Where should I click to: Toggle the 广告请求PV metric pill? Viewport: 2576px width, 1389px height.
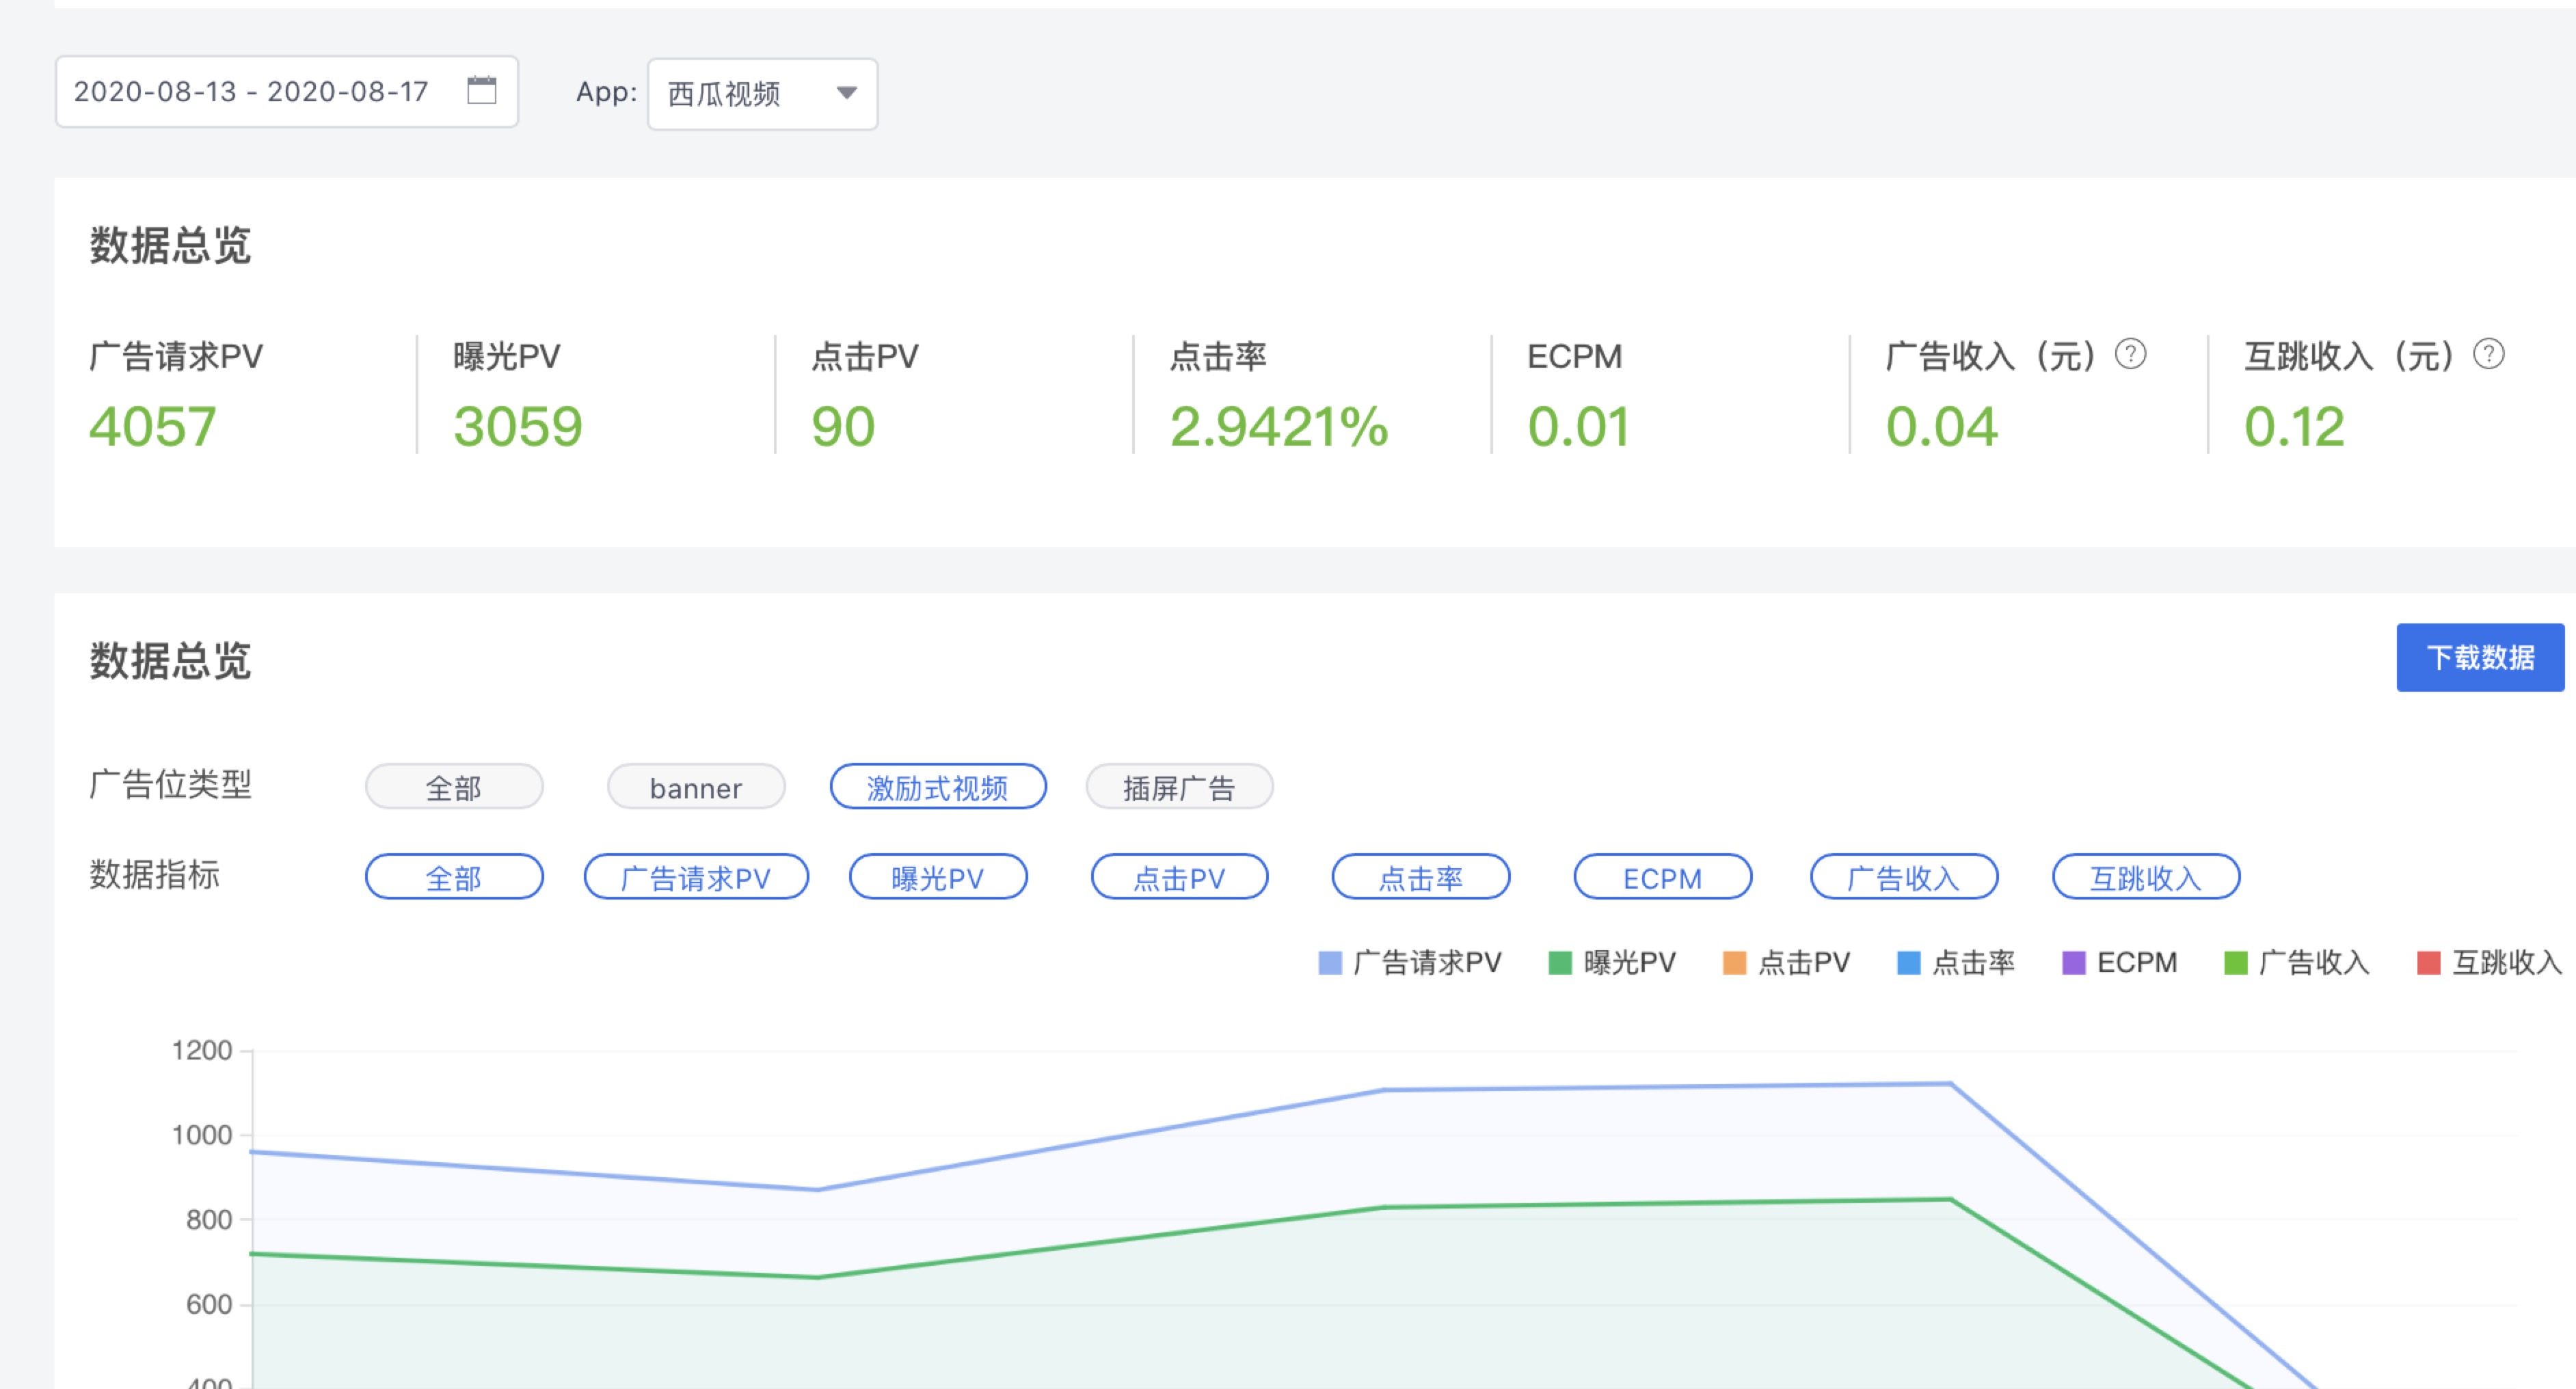696,877
